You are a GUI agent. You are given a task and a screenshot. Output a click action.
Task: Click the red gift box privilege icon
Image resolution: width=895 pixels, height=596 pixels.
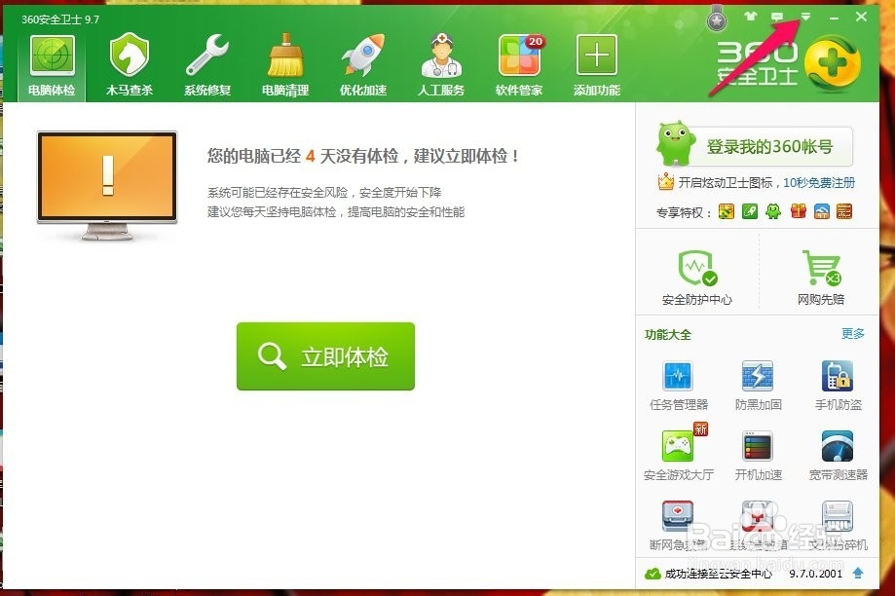[798, 211]
